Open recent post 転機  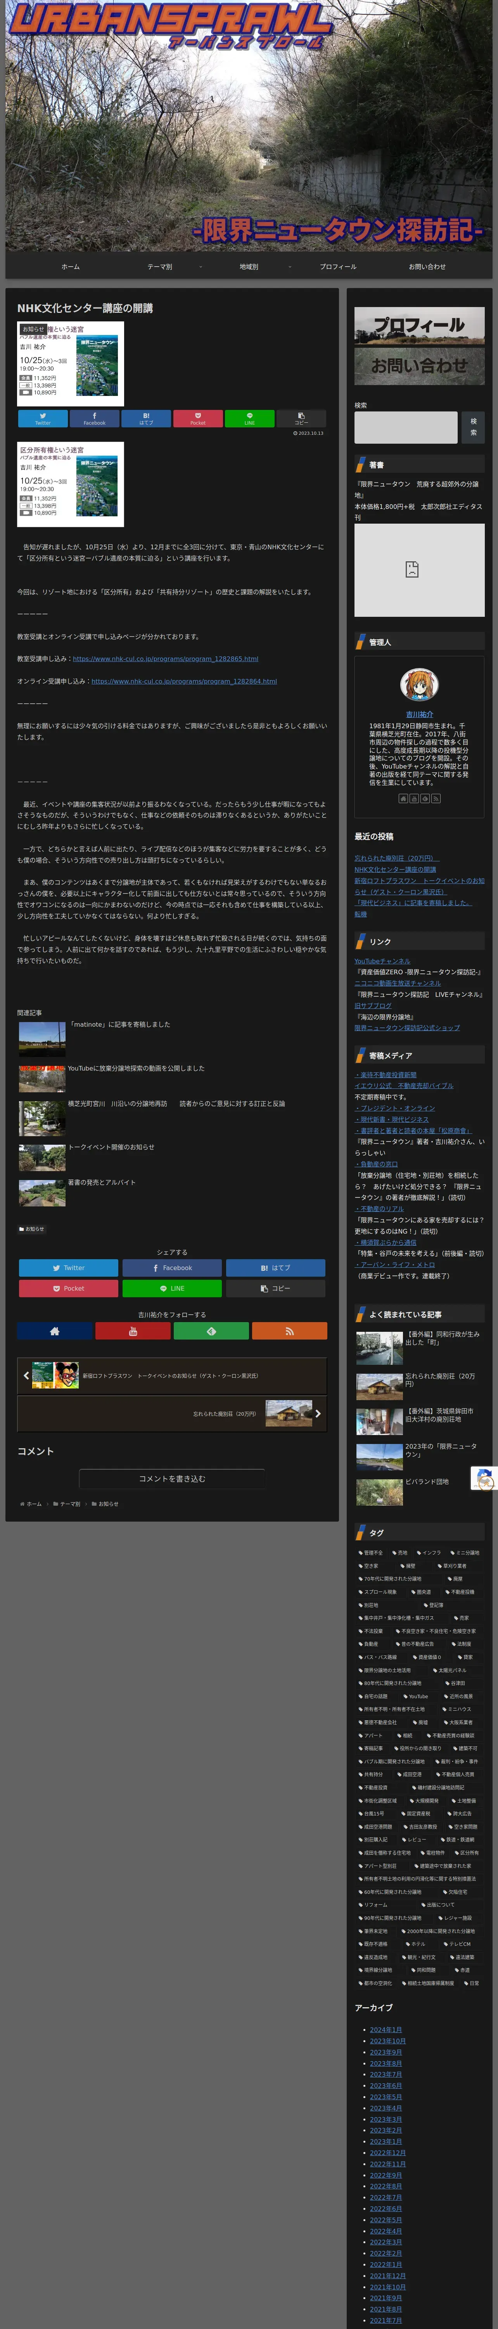pos(361,914)
